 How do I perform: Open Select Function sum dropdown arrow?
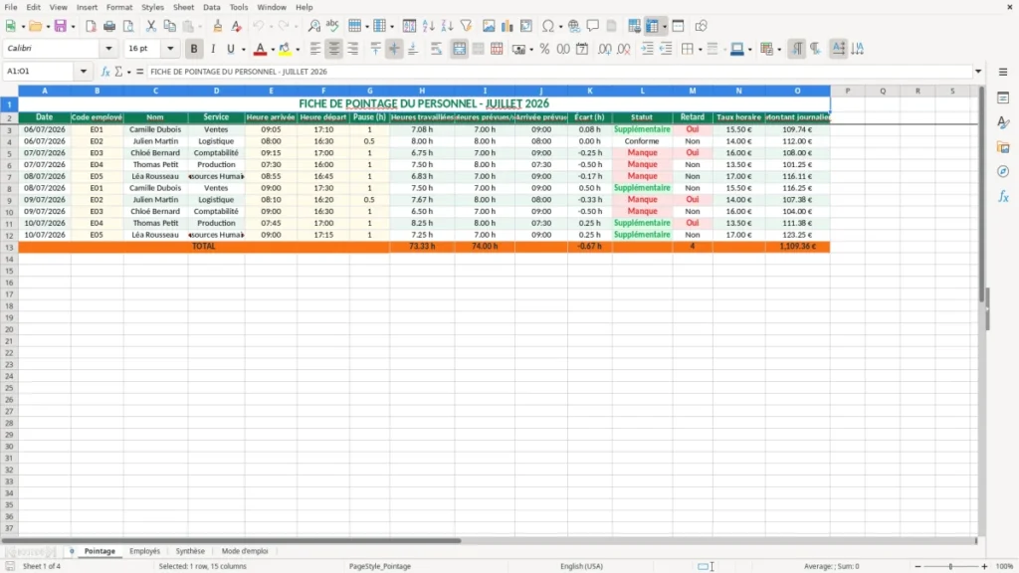pos(128,72)
